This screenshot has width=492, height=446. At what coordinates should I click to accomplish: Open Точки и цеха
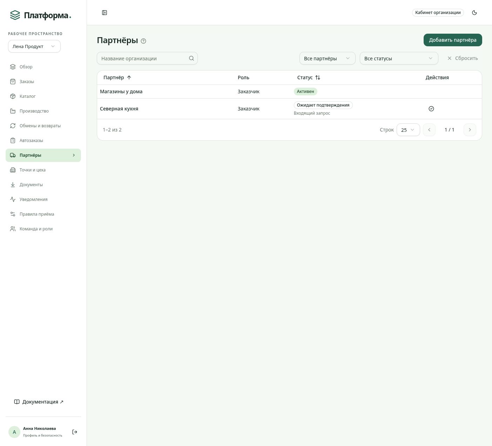pos(43,170)
